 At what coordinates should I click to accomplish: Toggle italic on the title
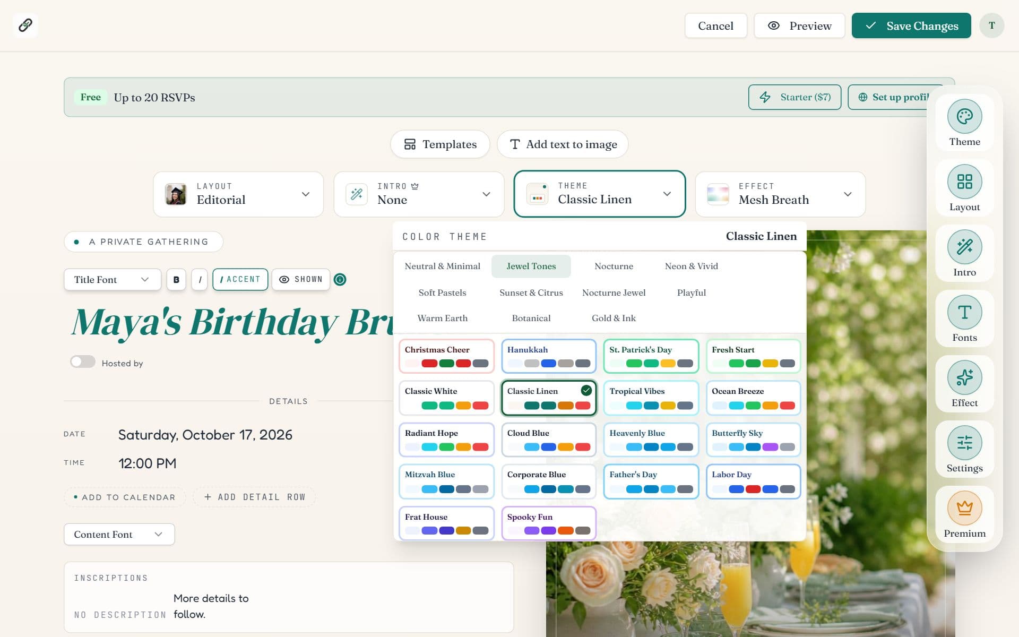point(200,279)
